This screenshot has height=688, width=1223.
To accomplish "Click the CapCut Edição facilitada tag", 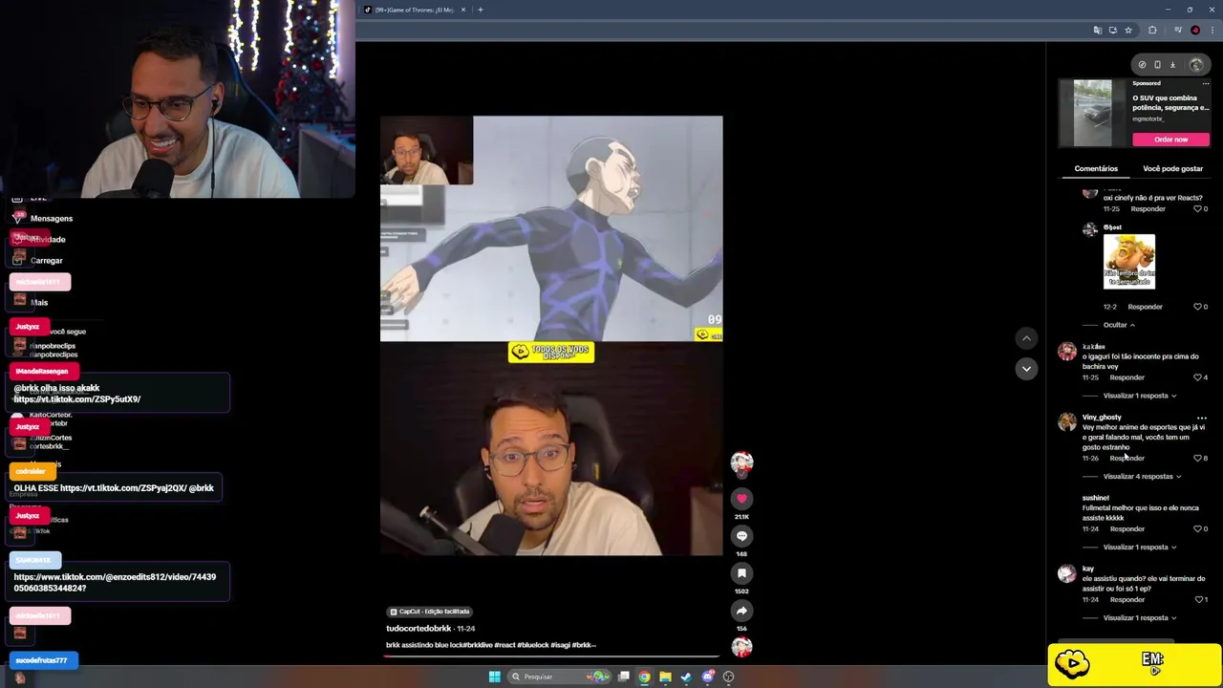I will [430, 612].
